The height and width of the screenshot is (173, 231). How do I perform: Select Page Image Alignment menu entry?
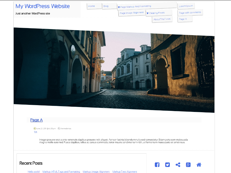132,13
